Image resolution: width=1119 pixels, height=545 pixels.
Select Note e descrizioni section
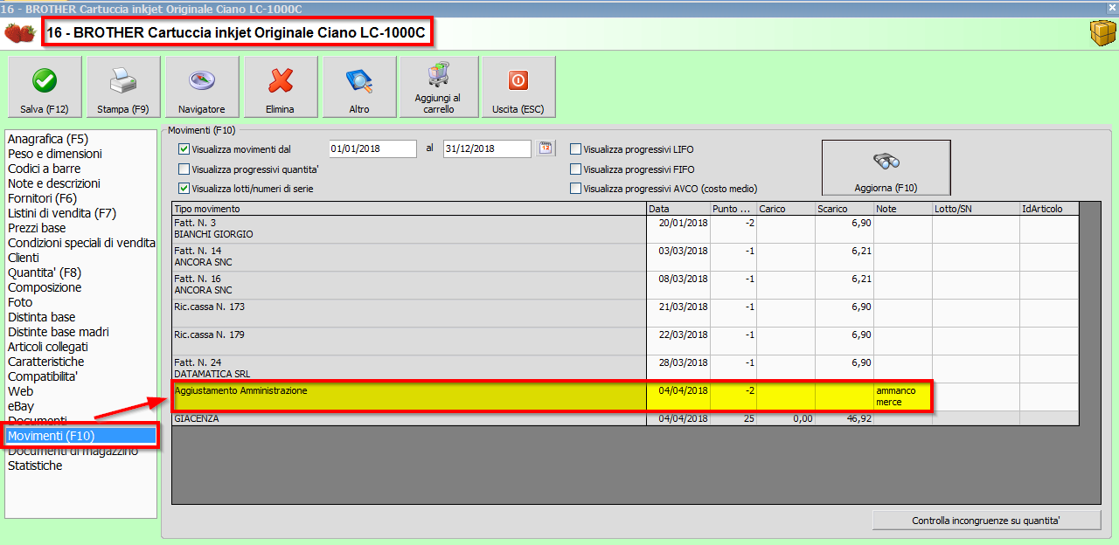pos(54,183)
